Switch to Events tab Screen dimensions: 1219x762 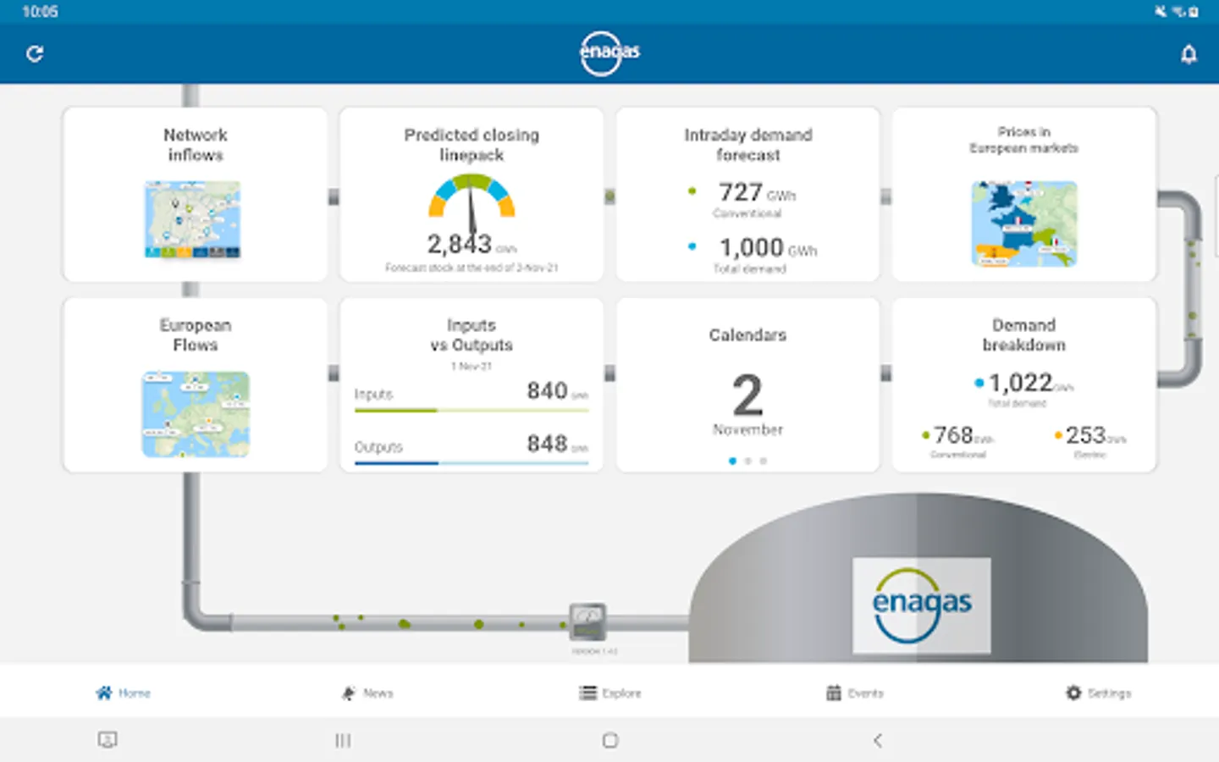click(854, 693)
